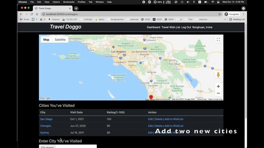Click the address bar URL field
Image resolution: width=264 pixels, height=148 pixels.
coord(131,14)
